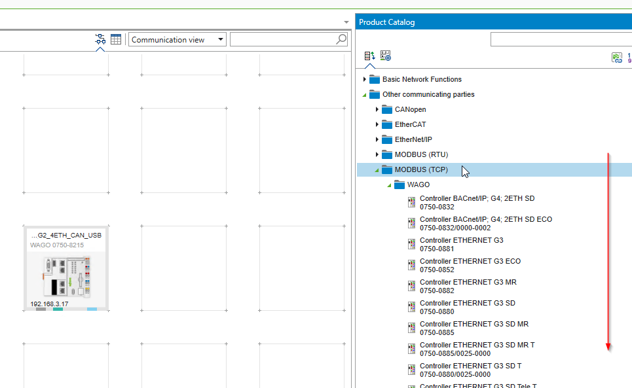Expand the CANopen tree node
Viewport: 632px width, 388px height.
tap(377, 109)
